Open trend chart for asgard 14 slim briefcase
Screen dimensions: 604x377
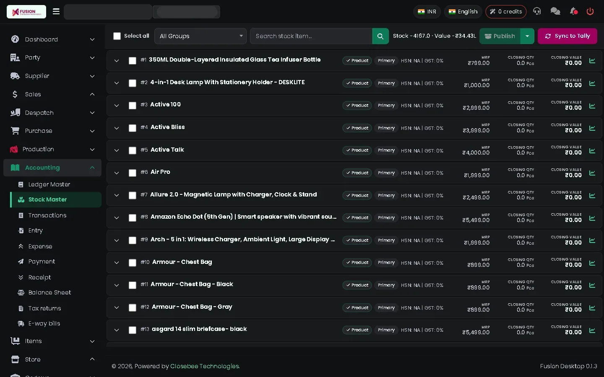592,330
